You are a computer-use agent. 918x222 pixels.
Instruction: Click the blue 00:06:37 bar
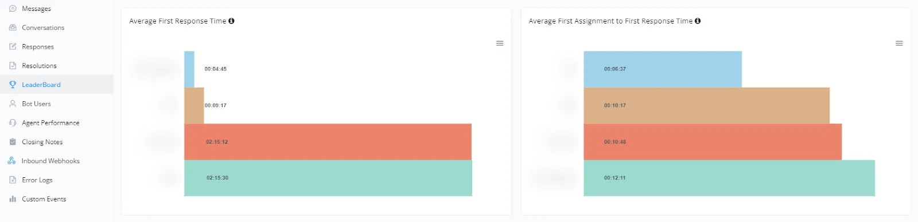pos(663,69)
